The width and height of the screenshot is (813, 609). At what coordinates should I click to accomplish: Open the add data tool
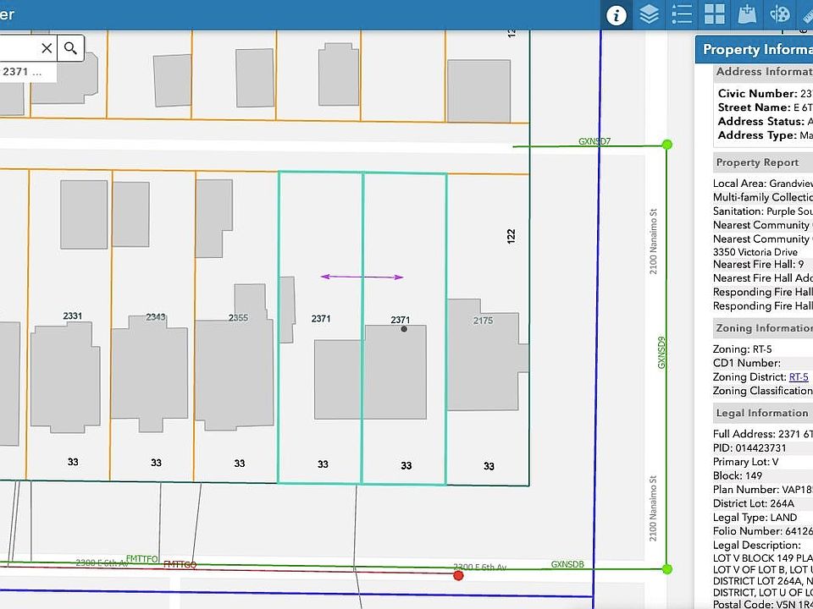(x=747, y=15)
